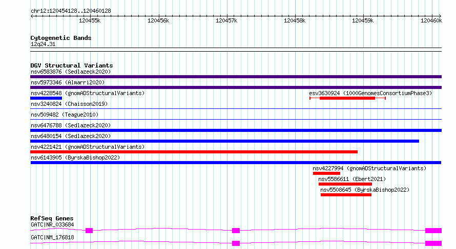This screenshot has width=456, height=249.
Task: Open variant nsv6583876 (Sedlazeck2020) label
Action: click(71, 72)
